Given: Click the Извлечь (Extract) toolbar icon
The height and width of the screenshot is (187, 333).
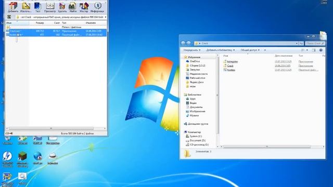Looking at the screenshot, I should pyautogui.click(x=25, y=7).
